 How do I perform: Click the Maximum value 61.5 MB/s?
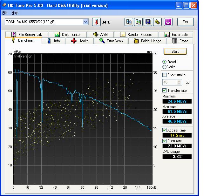(177, 112)
